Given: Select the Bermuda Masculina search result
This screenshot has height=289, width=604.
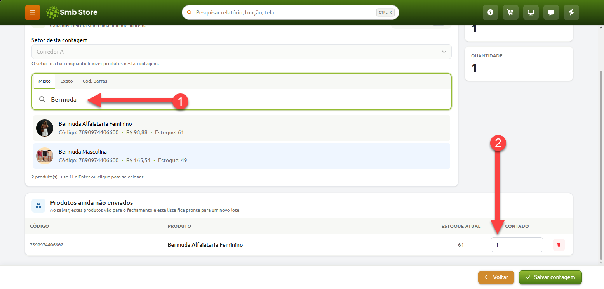Looking at the screenshot, I should click(x=242, y=156).
